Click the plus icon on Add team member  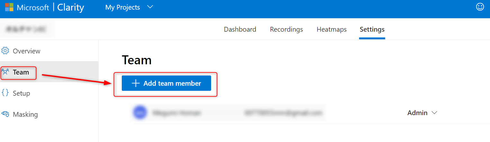(136, 83)
